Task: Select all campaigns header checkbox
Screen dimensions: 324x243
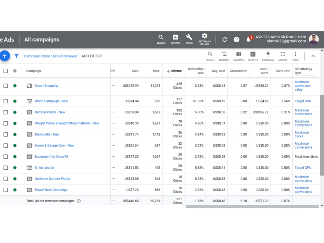Action: (x=6, y=71)
